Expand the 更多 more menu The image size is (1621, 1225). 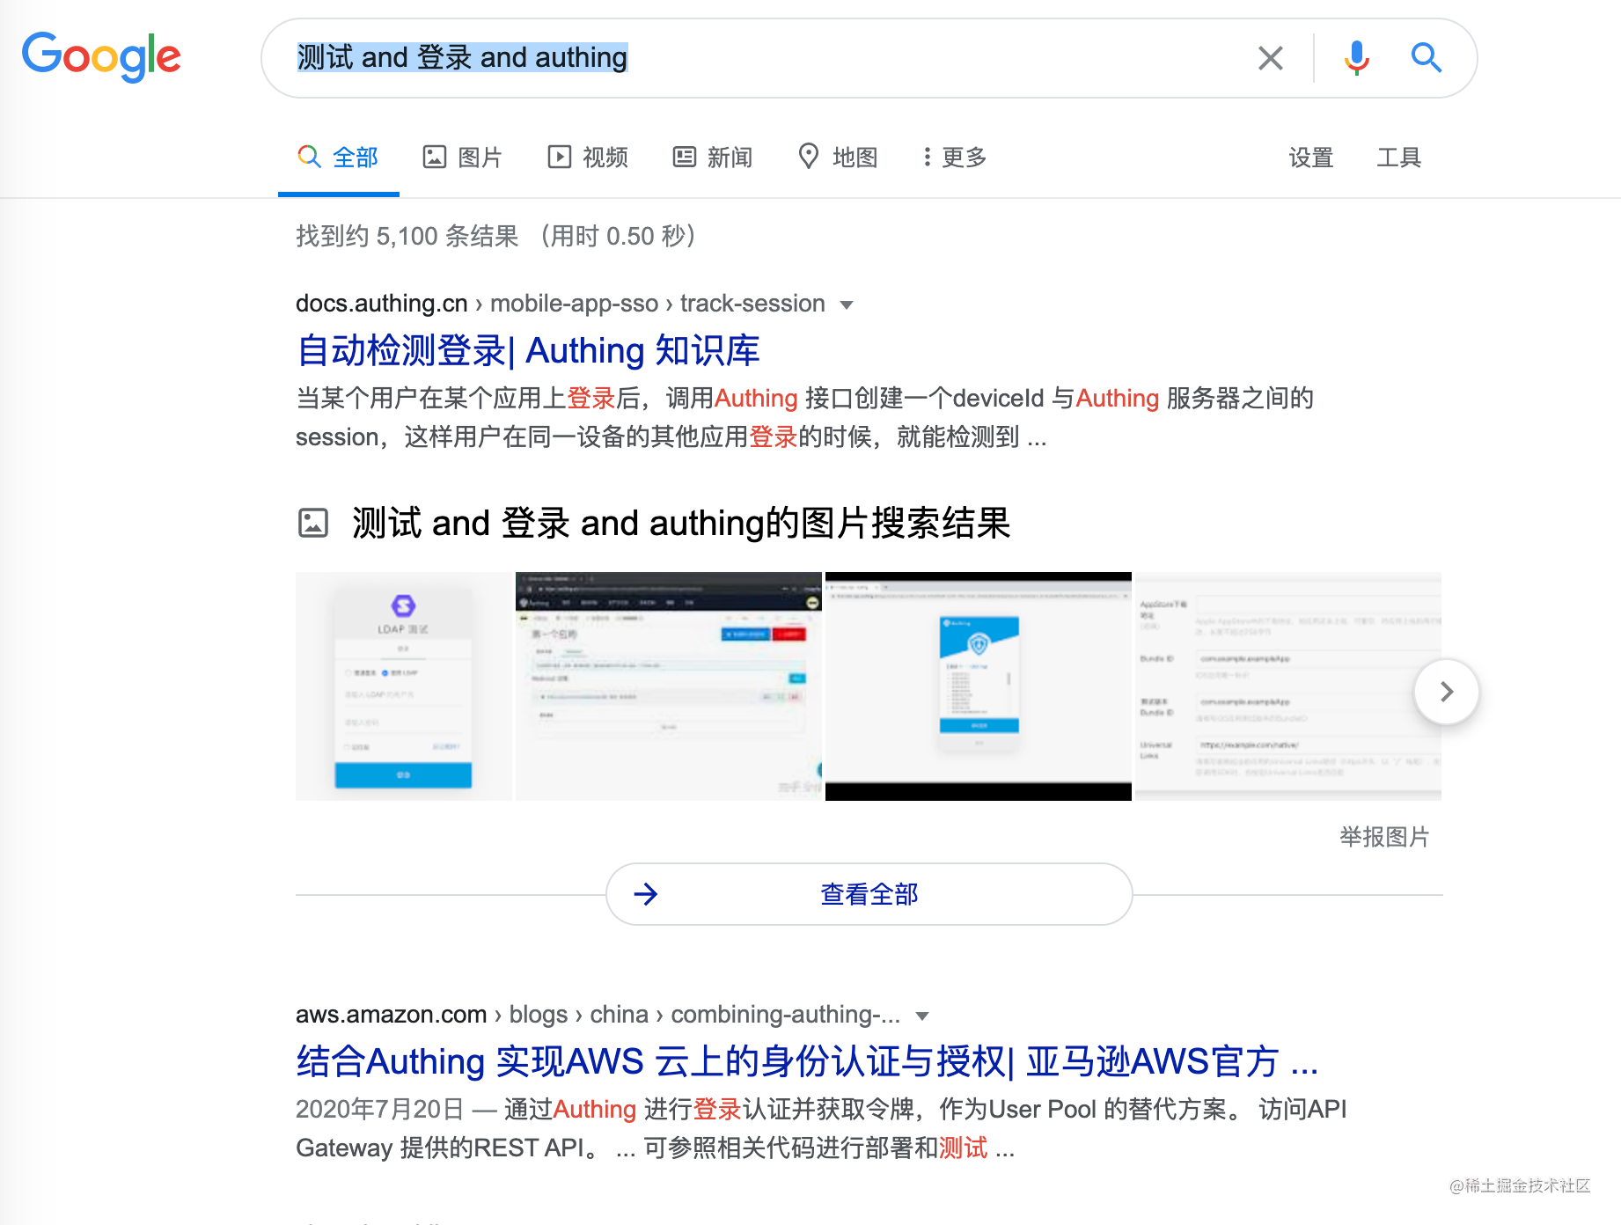pos(955,158)
